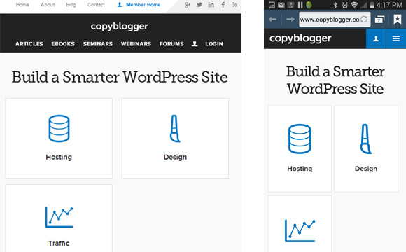Tap the pause bars icon in status bar
Viewport: 406px width, 252px height.
pos(300,5)
